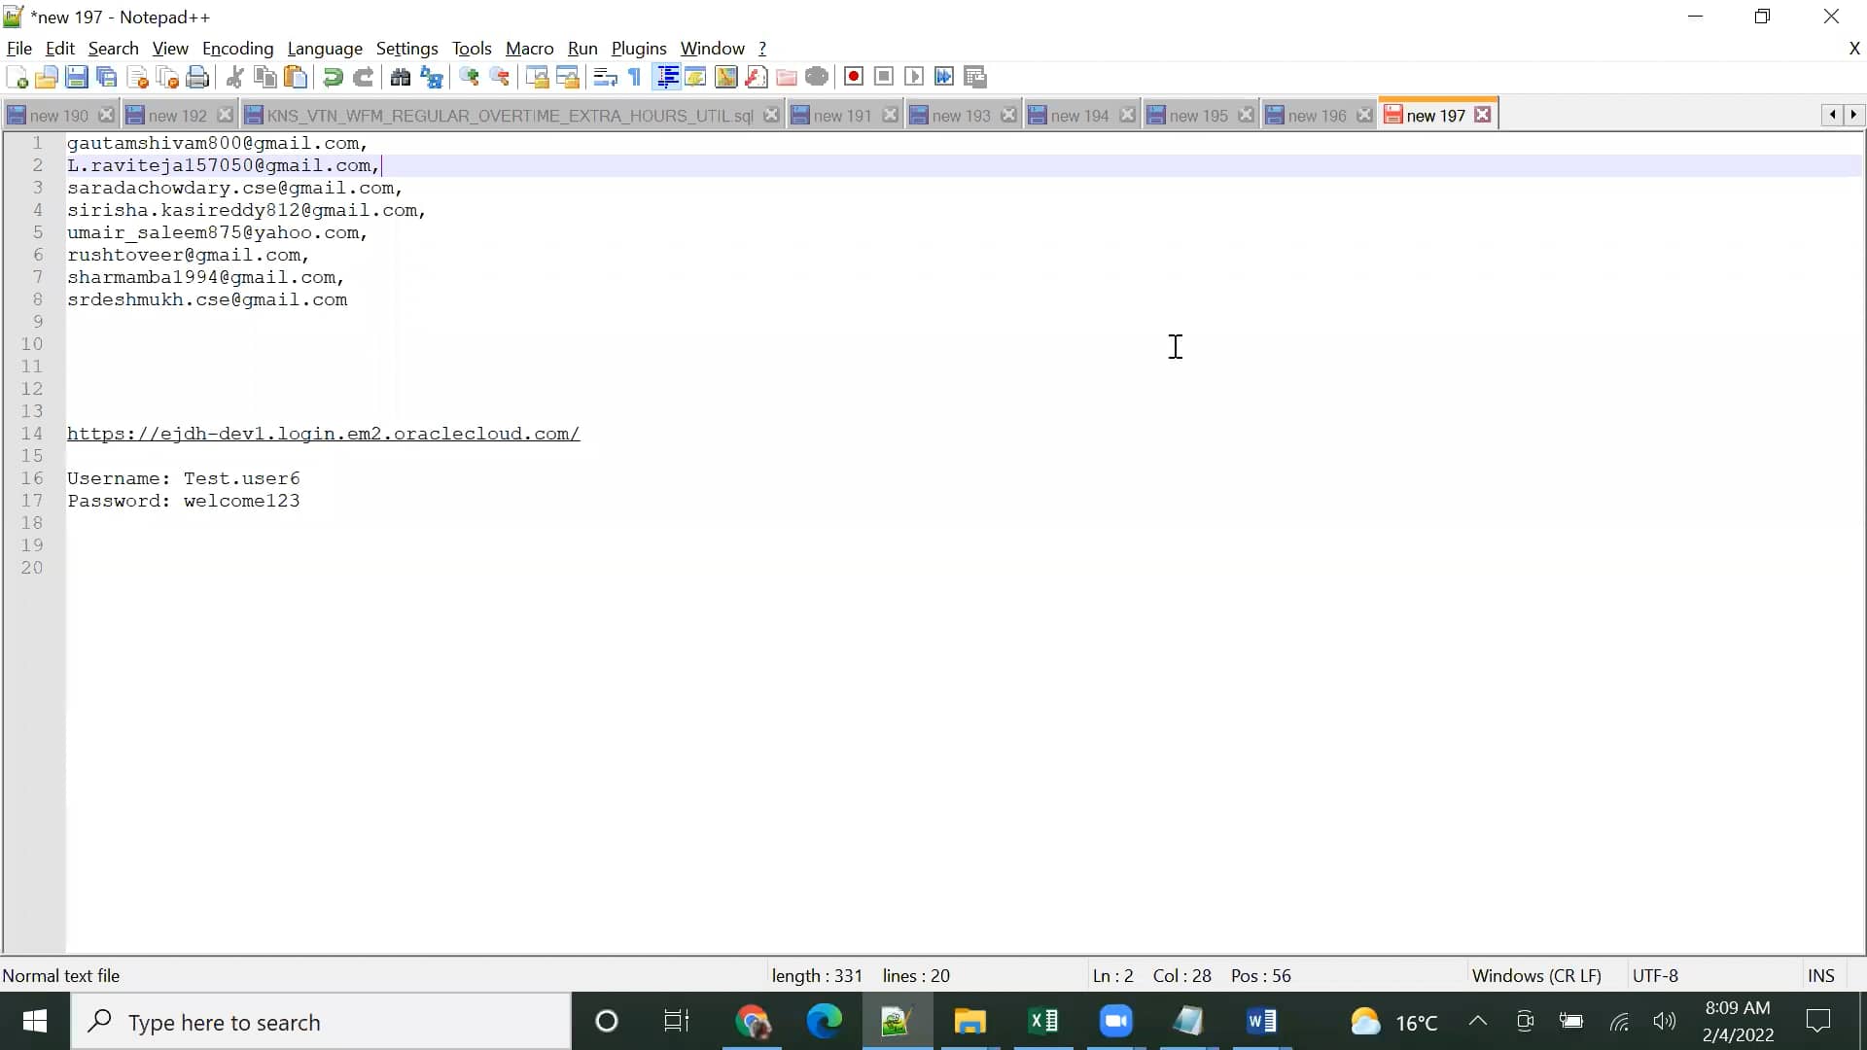Click the Print toolbar icon
Image resolution: width=1867 pixels, height=1050 pixels.
tap(197, 77)
